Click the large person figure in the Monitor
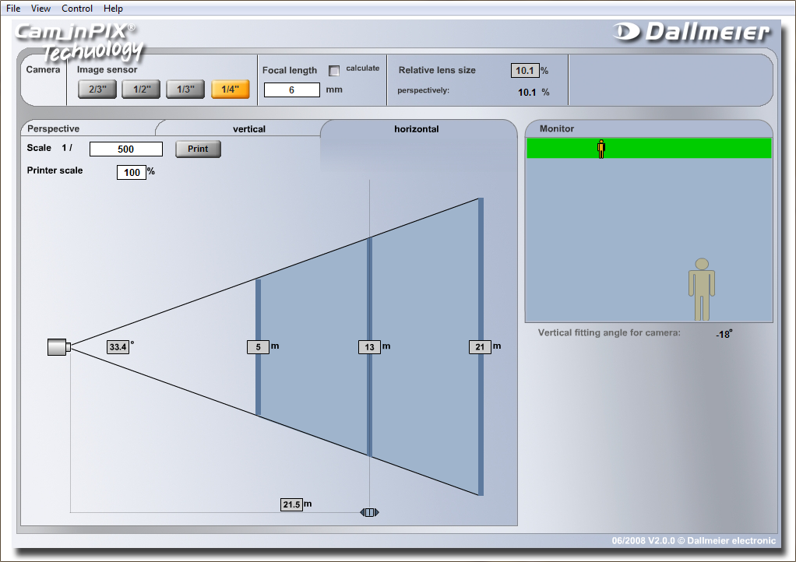796x562 pixels. pyautogui.click(x=702, y=290)
